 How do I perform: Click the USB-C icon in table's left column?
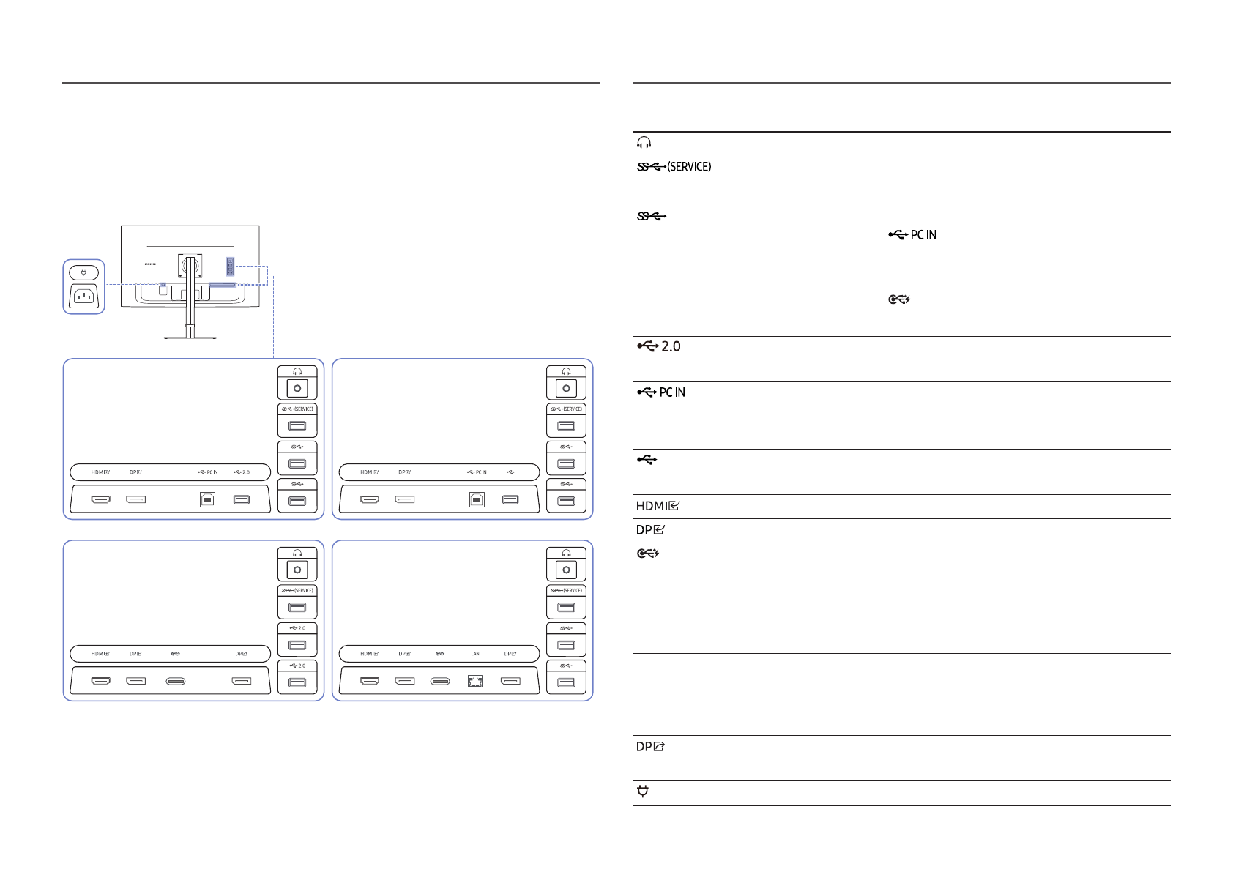click(x=647, y=555)
